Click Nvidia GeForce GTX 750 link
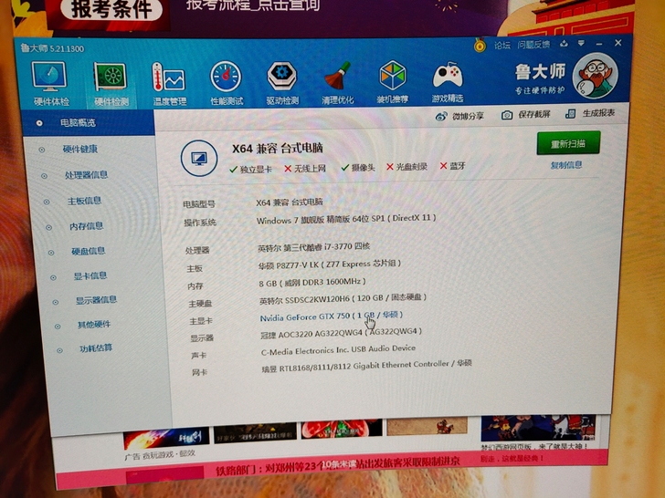Image resolution: width=665 pixels, height=498 pixels. 332,316
